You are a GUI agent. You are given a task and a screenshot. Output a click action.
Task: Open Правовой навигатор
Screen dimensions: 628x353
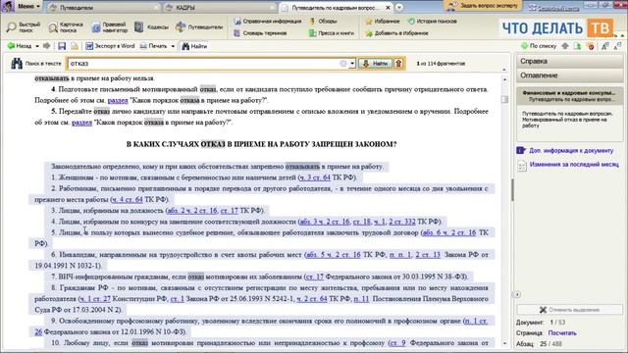click(x=109, y=27)
